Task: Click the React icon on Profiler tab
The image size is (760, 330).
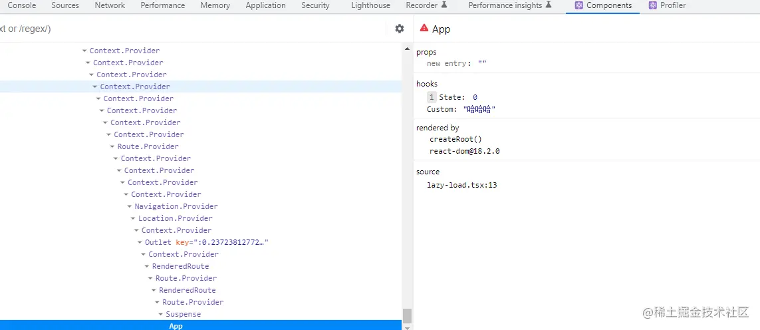Action: point(652,5)
